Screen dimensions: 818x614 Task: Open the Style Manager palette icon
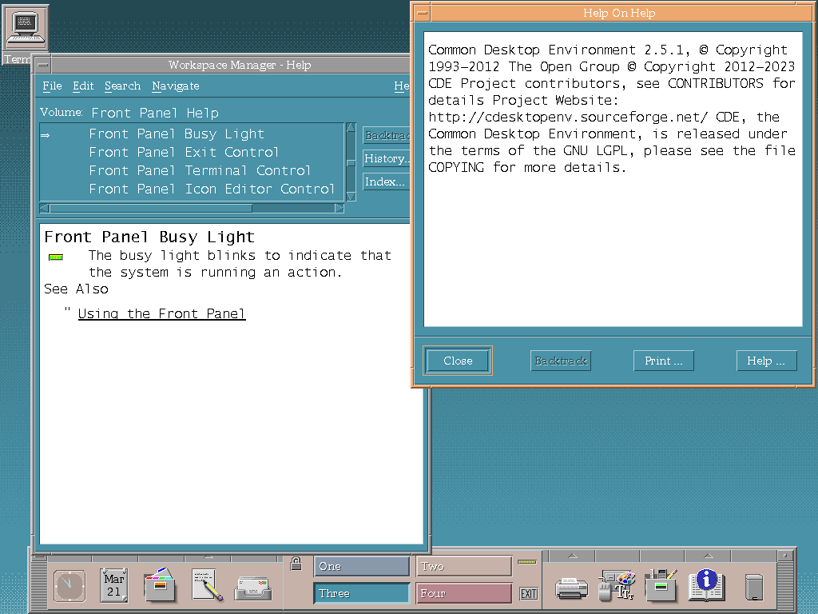pyautogui.click(x=617, y=586)
